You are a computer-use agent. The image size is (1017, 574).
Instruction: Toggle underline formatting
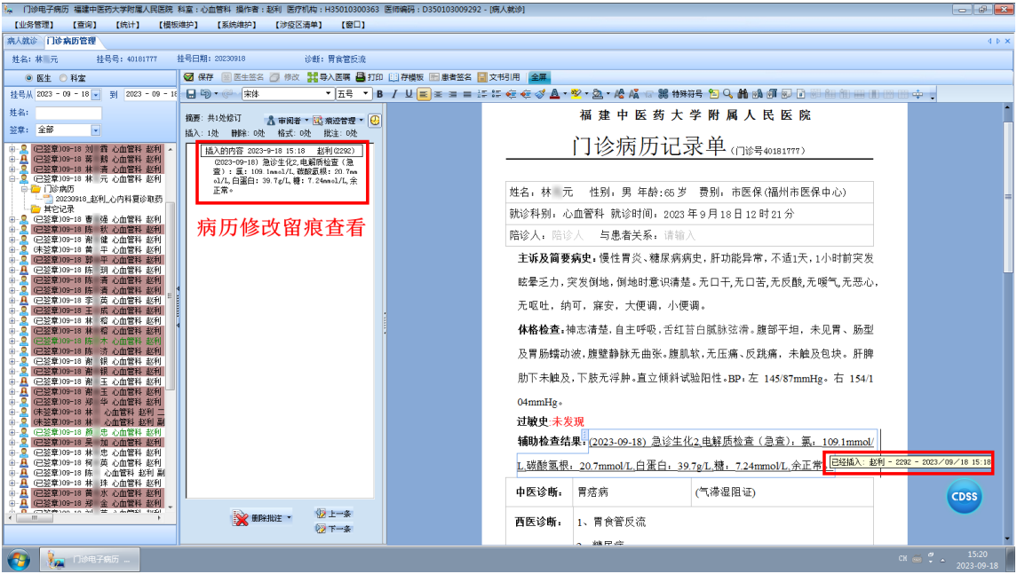[x=409, y=94]
